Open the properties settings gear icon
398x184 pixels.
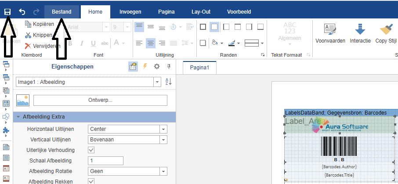156,66
